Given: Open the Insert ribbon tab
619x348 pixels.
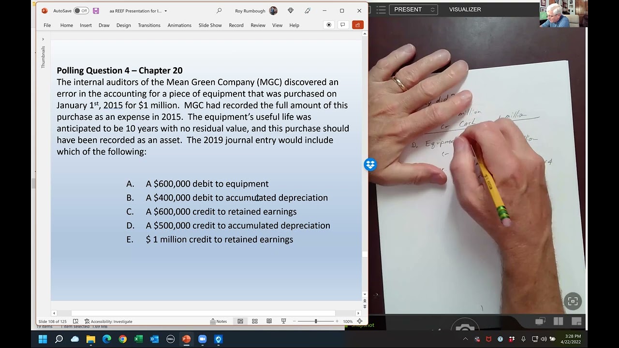Looking at the screenshot, I should 86,25.
